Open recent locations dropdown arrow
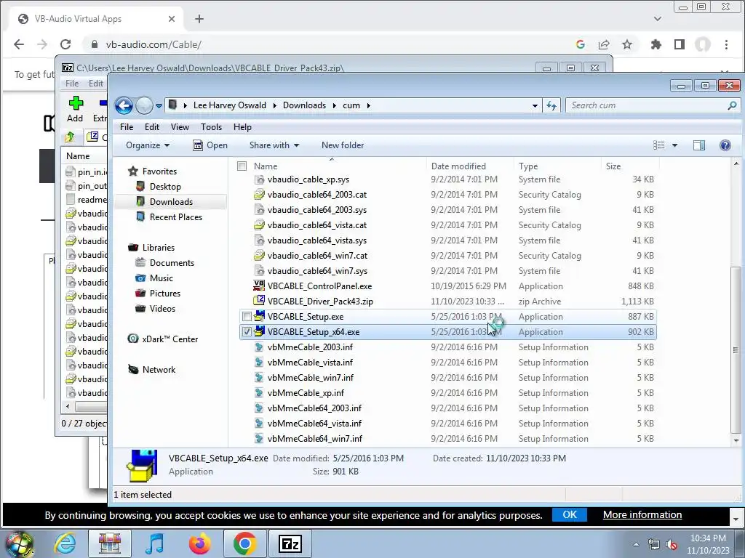745x558 pixels. coord(159,106)
